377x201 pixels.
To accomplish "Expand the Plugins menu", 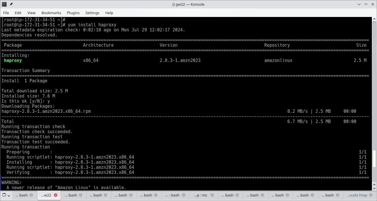I will [x=73, y=13].
